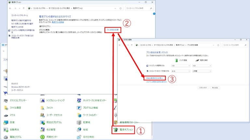Expand address bar history in 電源オプション window
The image size is (250, 140).
(115, 8)
